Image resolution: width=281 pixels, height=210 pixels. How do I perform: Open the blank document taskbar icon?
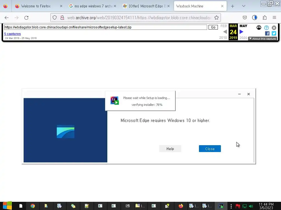pos(21,206)
